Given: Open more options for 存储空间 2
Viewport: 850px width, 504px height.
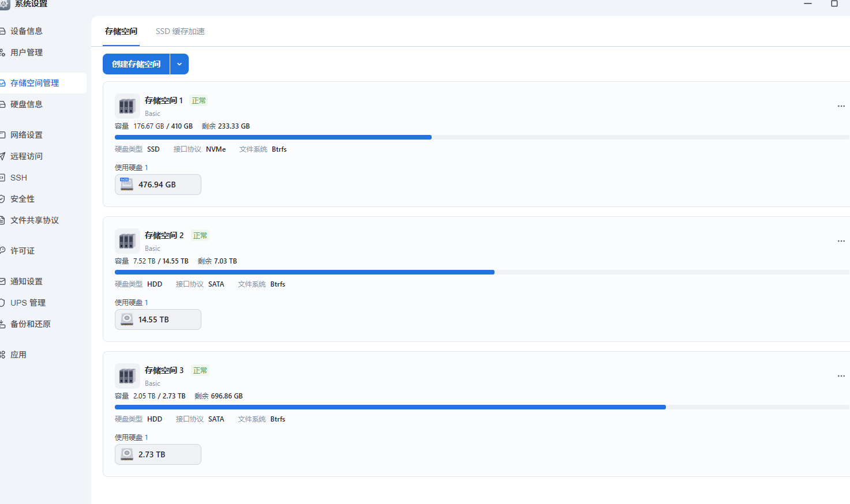Looking at the screenshot, I should 841,241.
